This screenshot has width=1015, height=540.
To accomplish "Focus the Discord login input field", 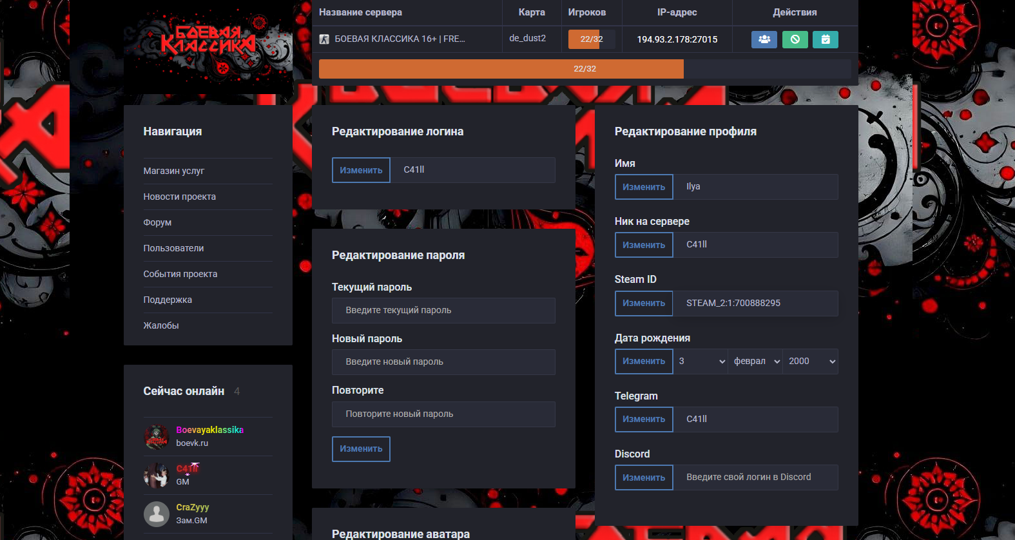I will pos(755,477).
